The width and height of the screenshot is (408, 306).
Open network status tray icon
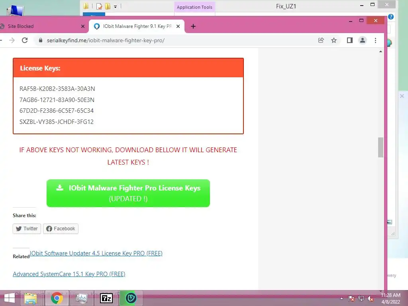click(361, 298)
